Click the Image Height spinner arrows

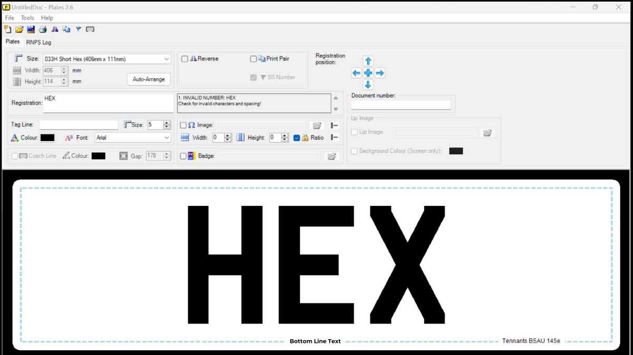pyautogui.click(x=285, y=137)
